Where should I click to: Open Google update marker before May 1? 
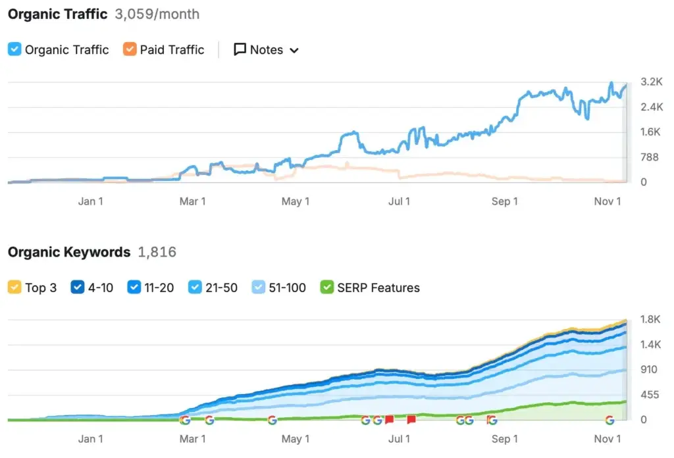coord(272,420)
